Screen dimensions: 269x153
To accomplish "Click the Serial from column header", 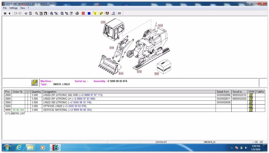I will (x=223, y=92).
